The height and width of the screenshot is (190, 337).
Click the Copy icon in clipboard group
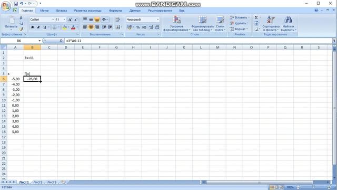coord(21,23)
